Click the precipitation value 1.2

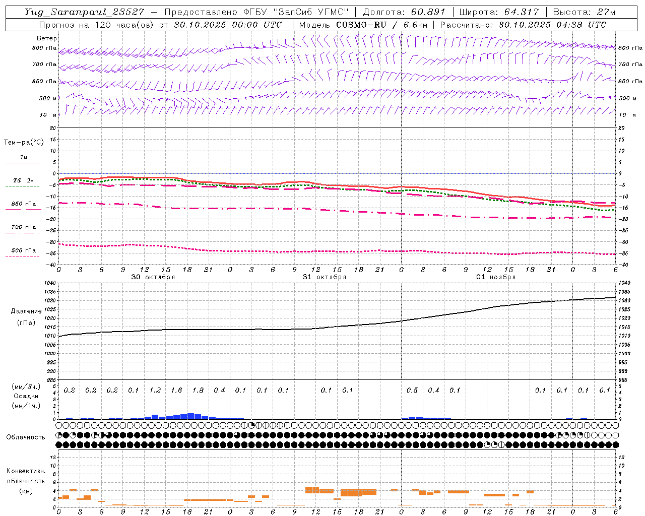pyautogui.click(x=155, y=391)
